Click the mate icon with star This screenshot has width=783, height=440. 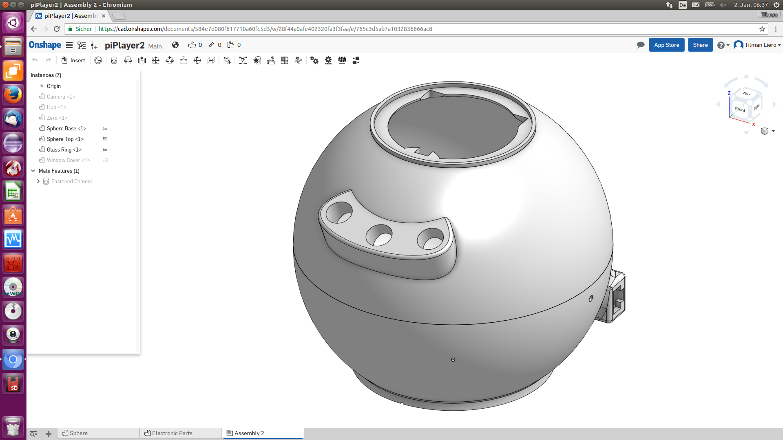tap(257, 60)
